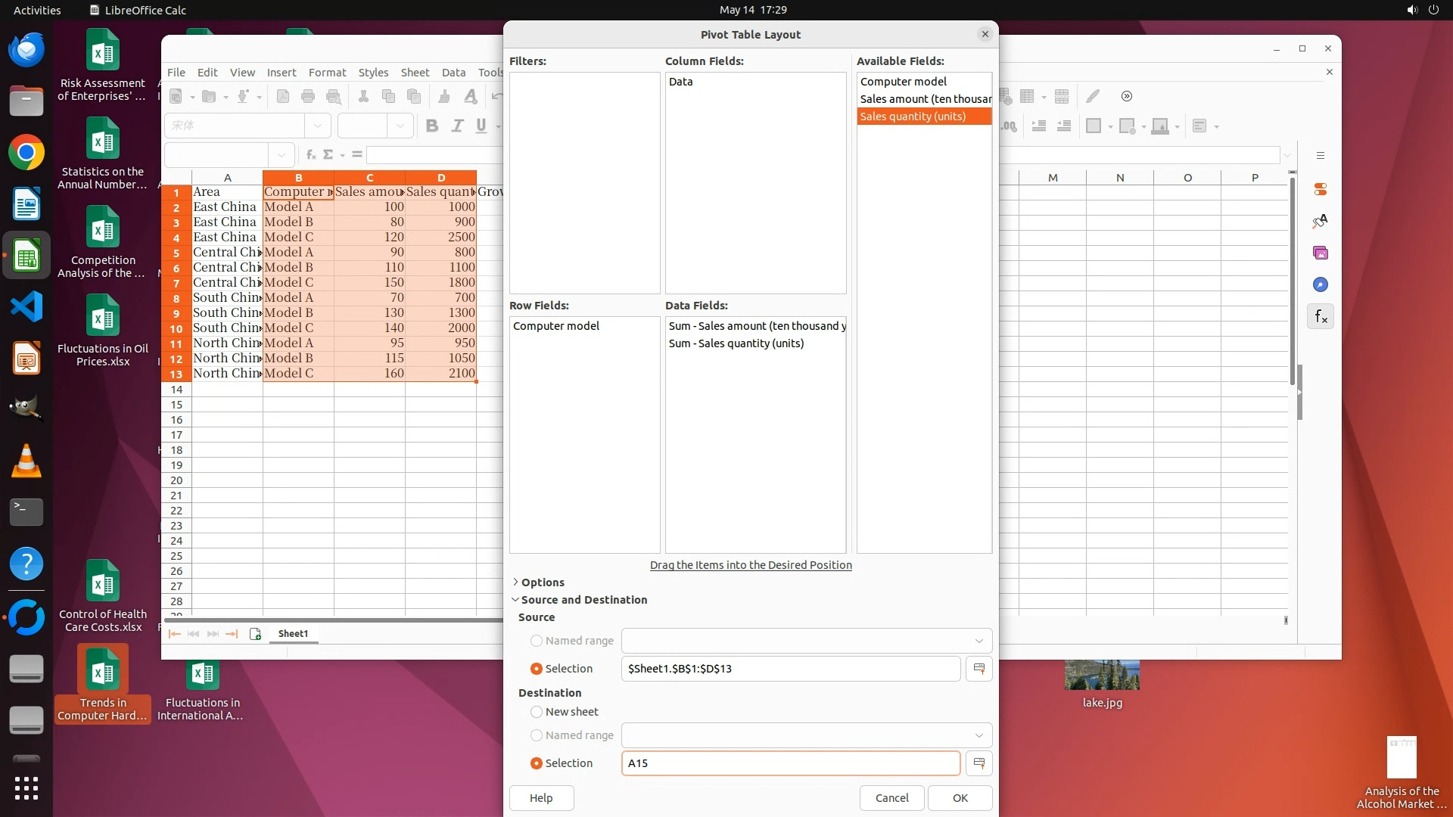Open the sidebar Navigator panel
Screen dimensions: 1453x817
(x=1321, y=285)
